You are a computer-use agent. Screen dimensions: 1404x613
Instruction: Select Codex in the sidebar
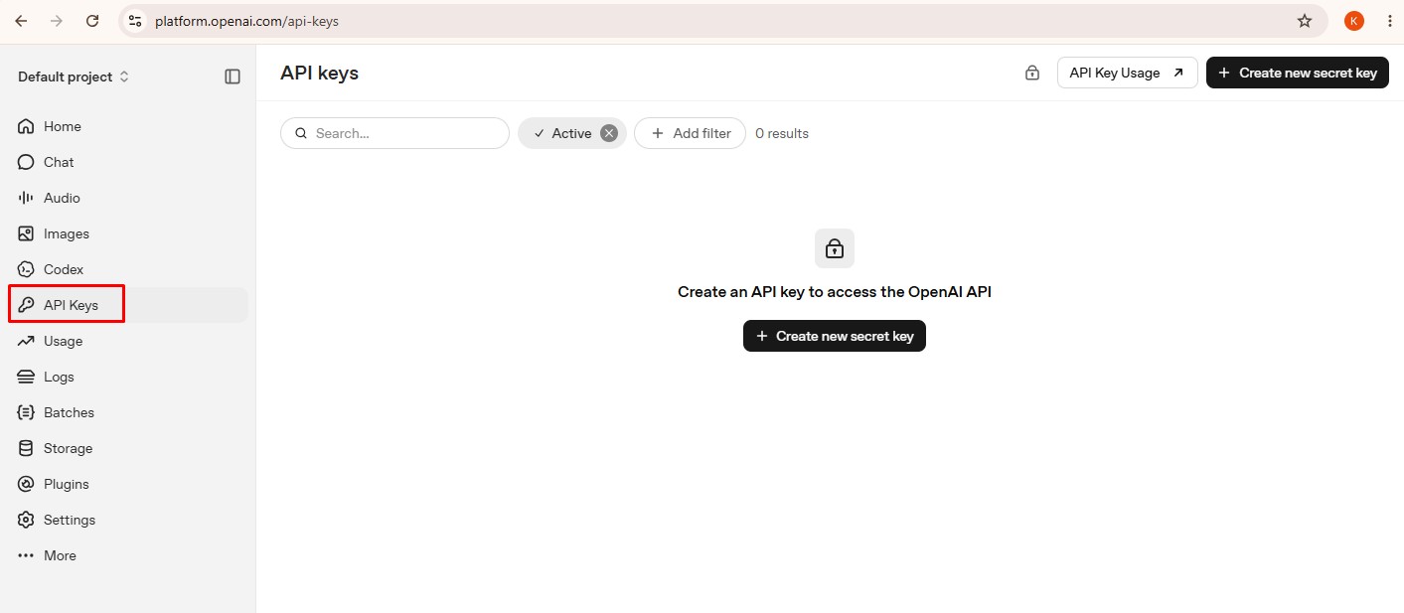click(127, 269)
